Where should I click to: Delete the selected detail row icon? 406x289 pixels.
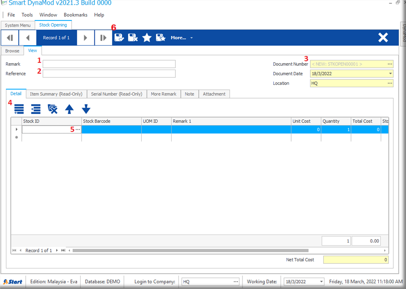tap(53, 109)
